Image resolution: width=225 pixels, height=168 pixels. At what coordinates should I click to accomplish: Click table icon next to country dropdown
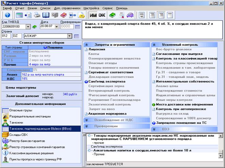[x=76, y=36]
